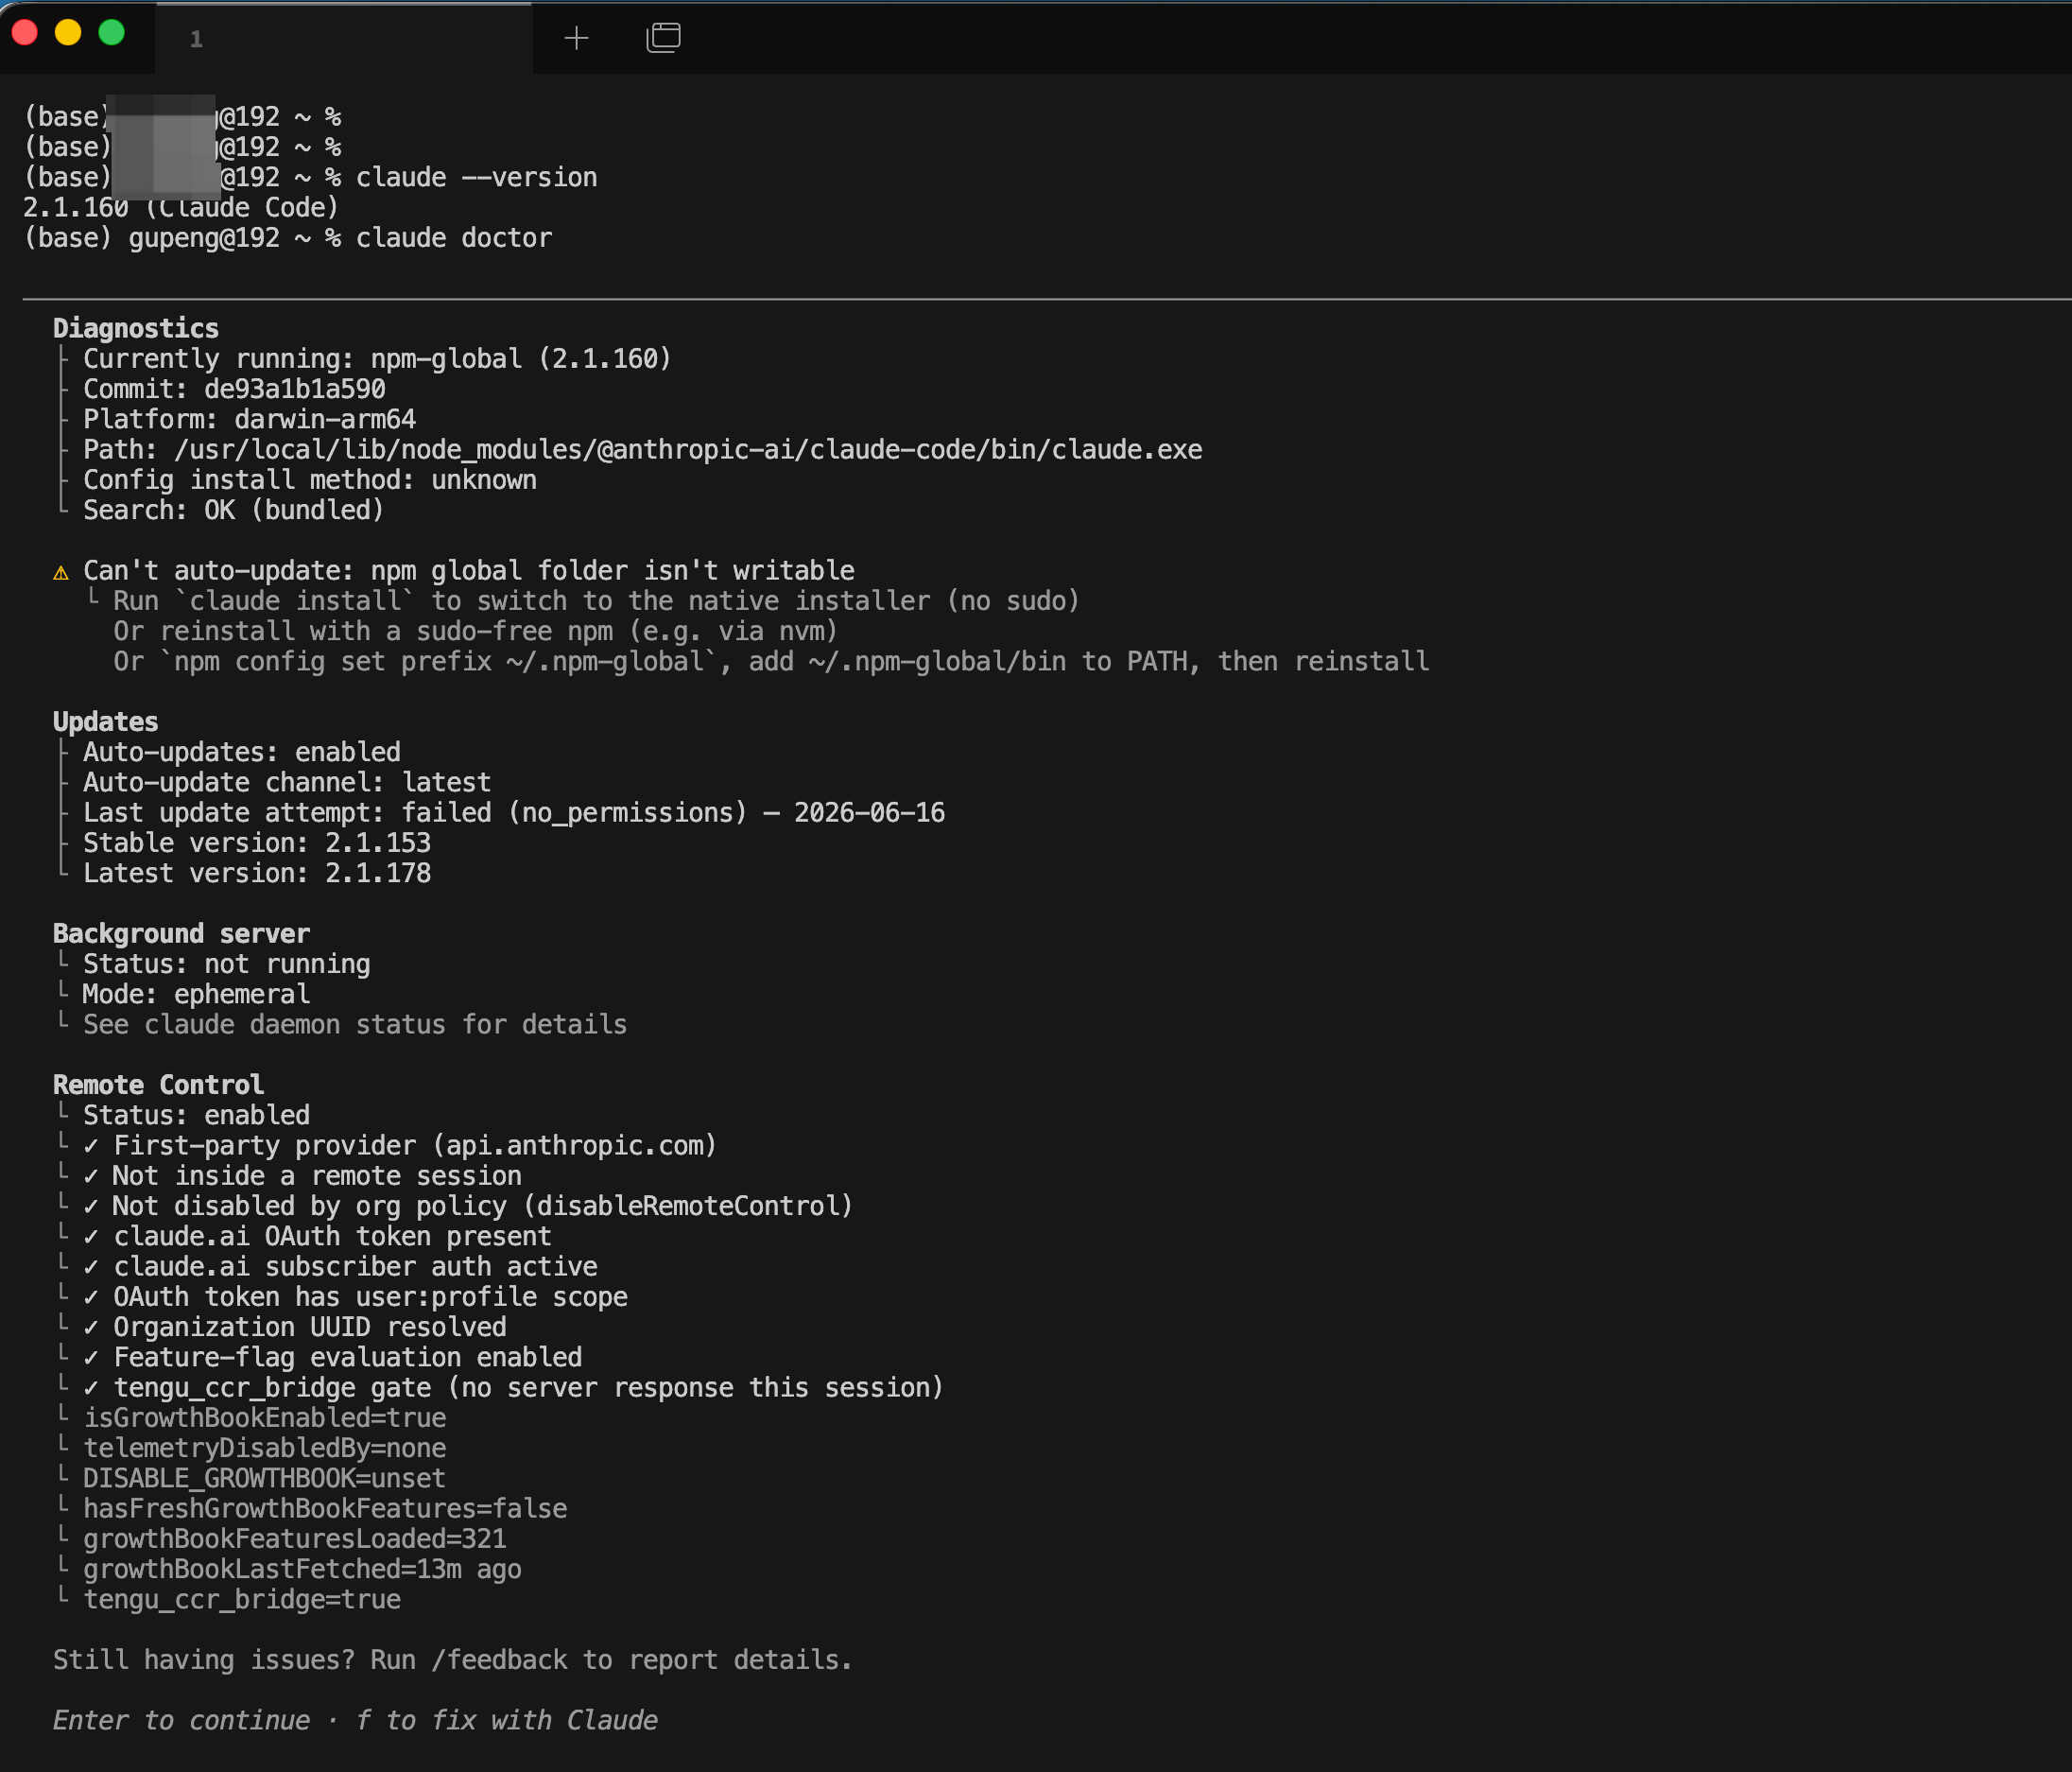
Task: Select 'First-party provider (api.anthropic.com)' line
Action: click(400, 1146)
